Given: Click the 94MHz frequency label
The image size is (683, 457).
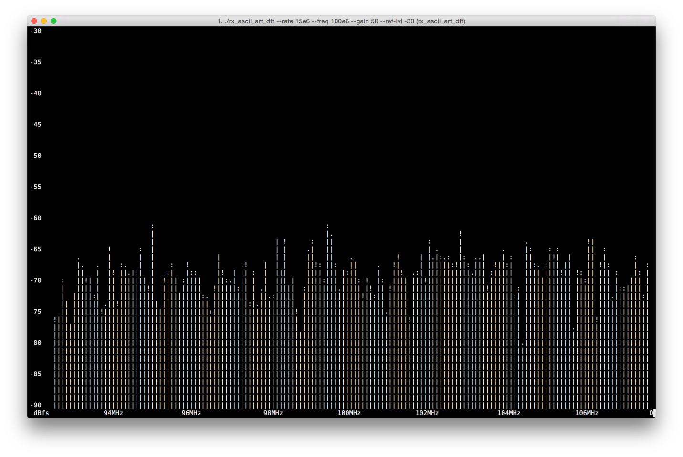Looking at the screenshot, I should click(x=113, y=413).
